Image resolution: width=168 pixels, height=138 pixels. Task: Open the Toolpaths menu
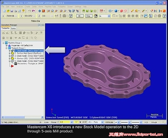click(x=62, y=7)
